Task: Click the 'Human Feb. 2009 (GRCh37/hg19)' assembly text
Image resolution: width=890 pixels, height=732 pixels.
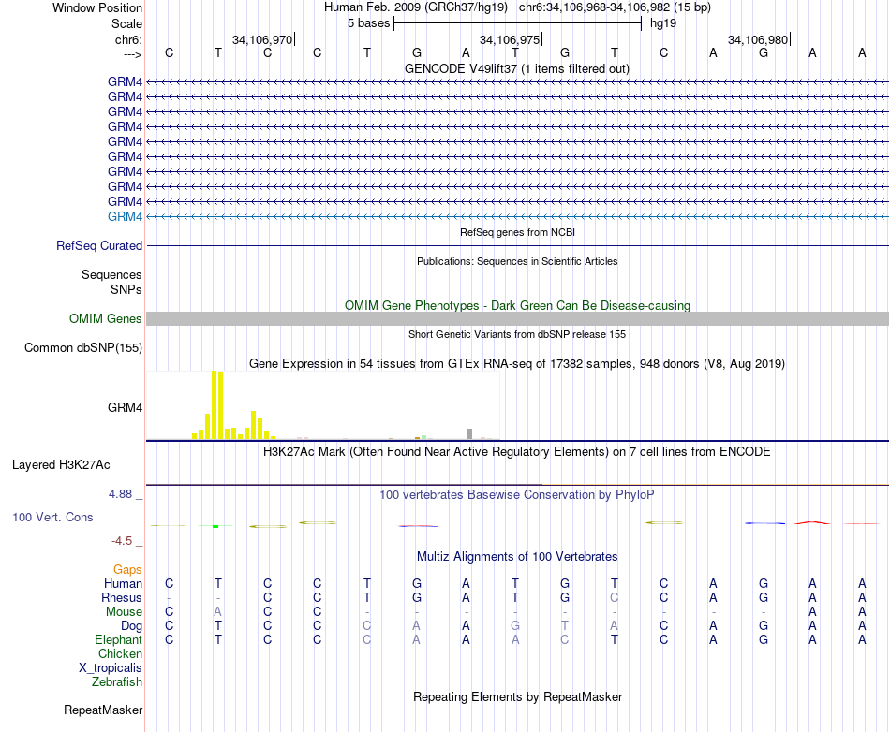Action: [x=415, y=7]
